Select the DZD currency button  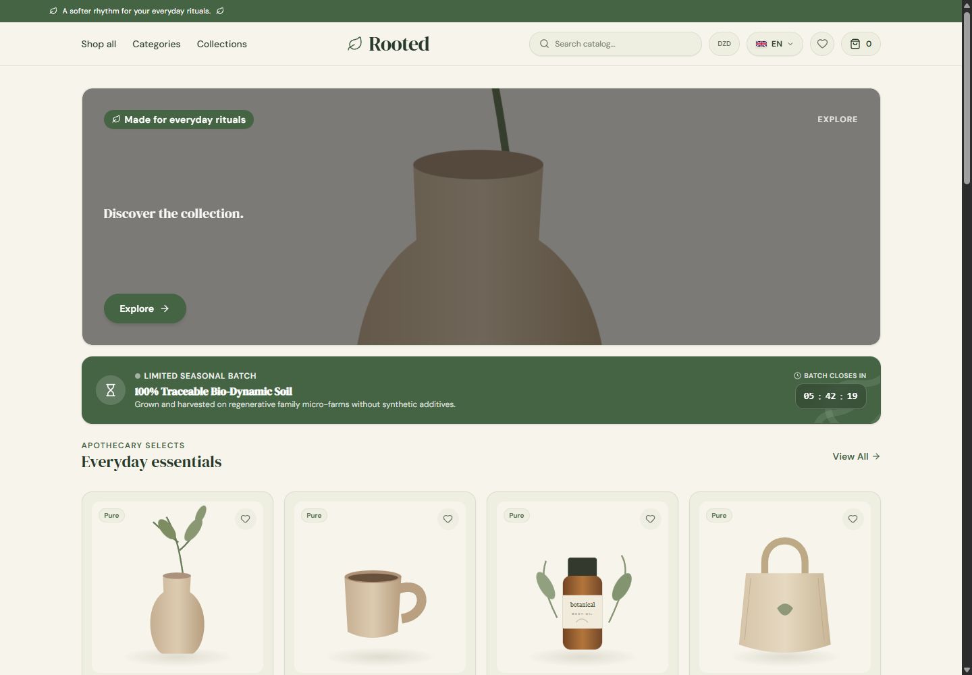(724, 44)
